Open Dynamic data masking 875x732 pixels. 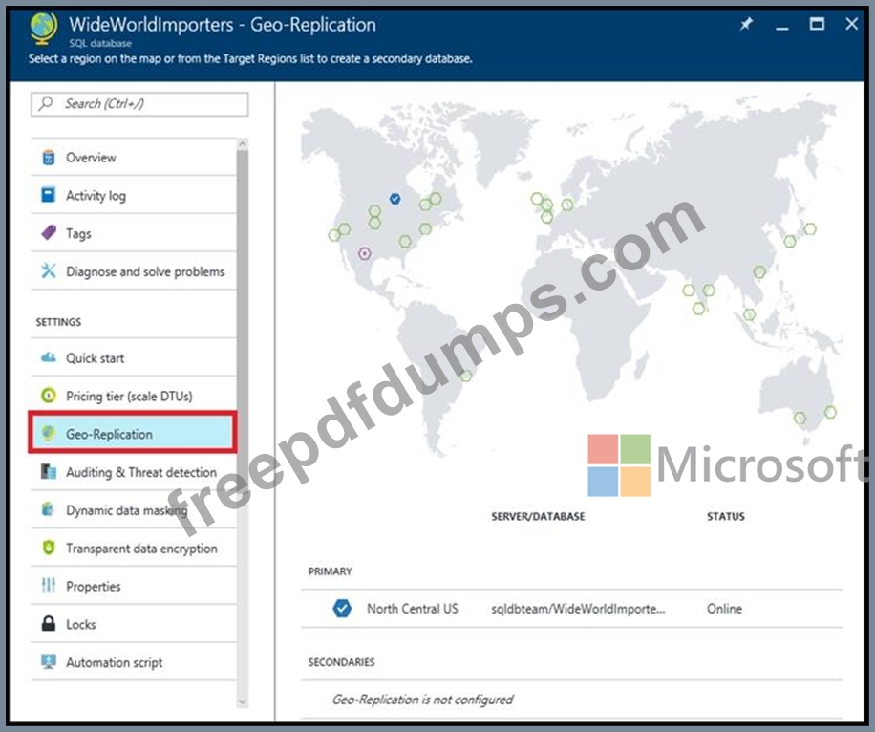tap(134, 509)
